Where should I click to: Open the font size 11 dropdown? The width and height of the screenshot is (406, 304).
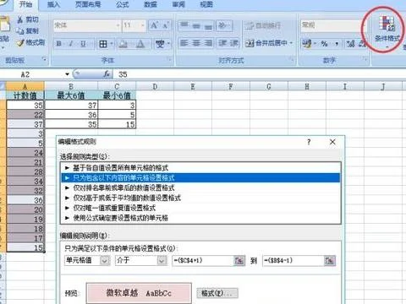point(143,25)
